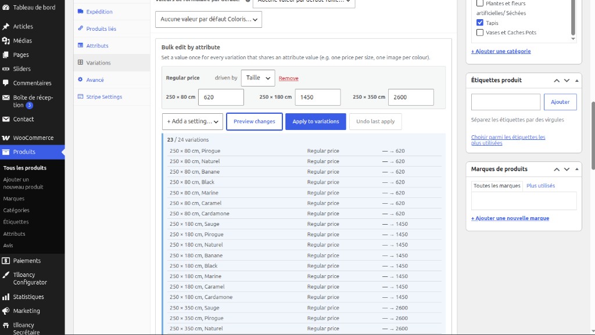Expand the Aucune valeur par défaut Coloris dropdown
The width and height of the screenshot is (595, 335).
[x=209, y=19]
